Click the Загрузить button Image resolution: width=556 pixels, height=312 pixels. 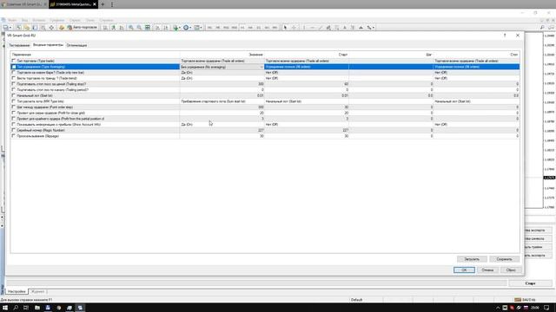point(472,259)
